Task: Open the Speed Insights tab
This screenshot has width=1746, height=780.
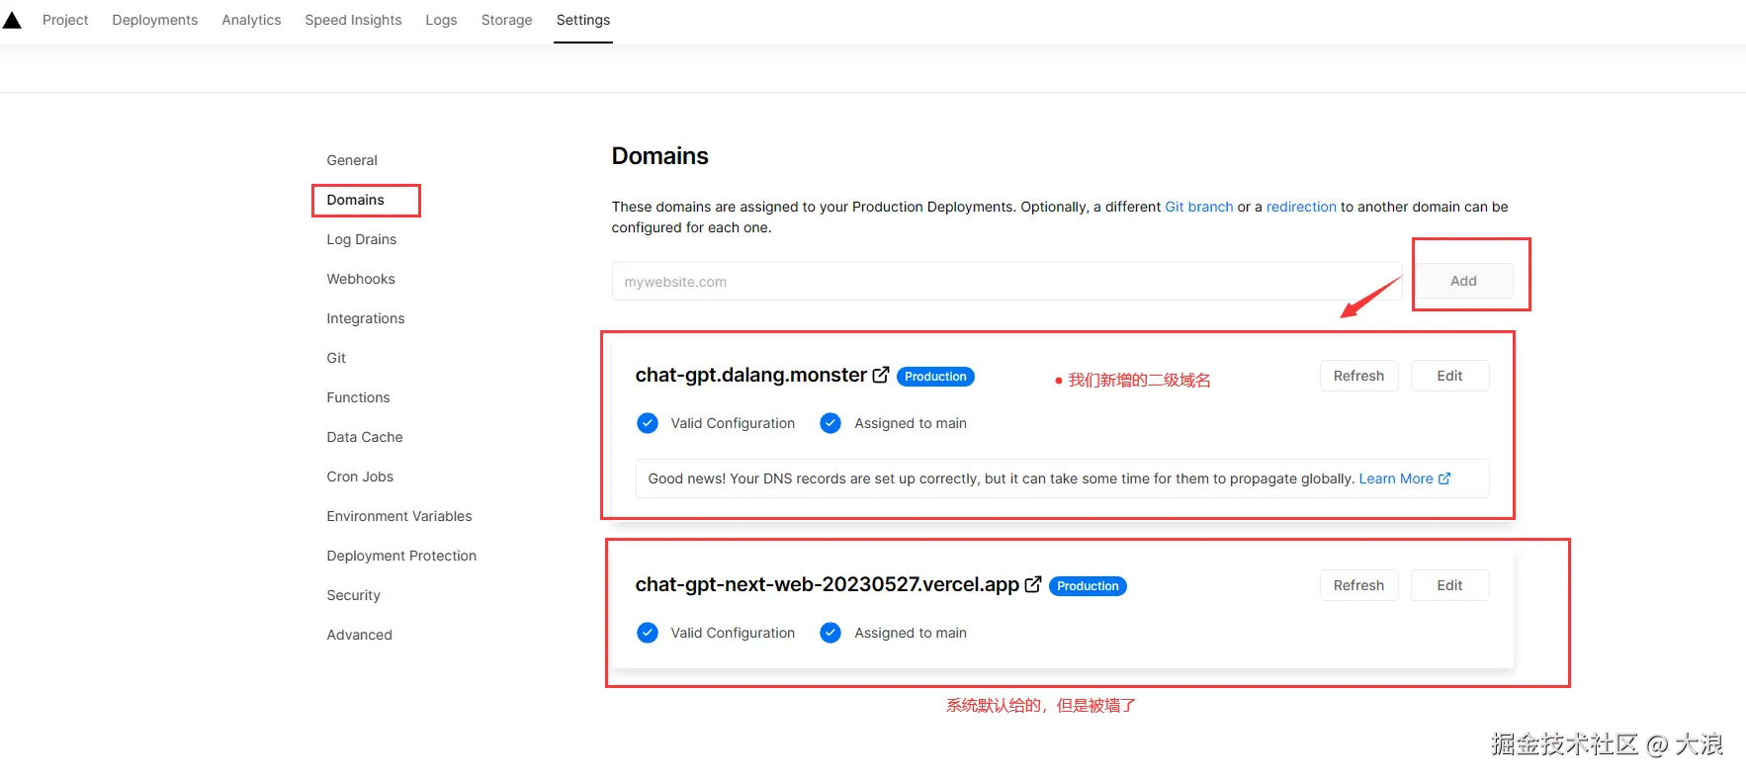Action: [353, 20]
